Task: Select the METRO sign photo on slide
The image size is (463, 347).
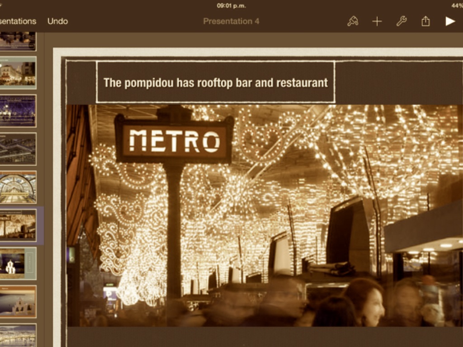Action: pyautogui.click(x=265, y=215)
